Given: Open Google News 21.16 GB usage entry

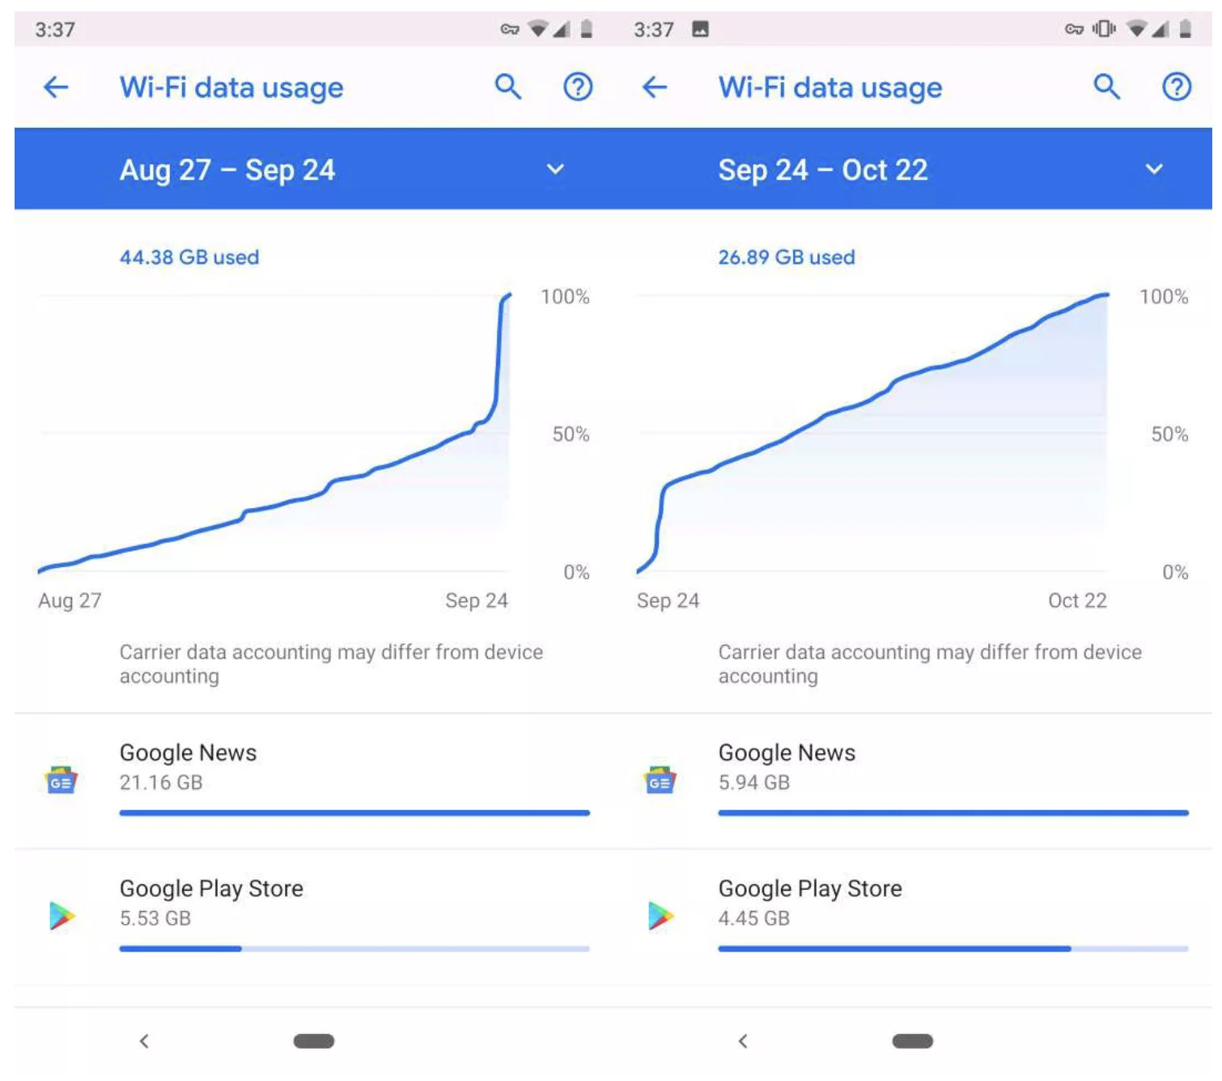Looking at the screenshot, I should click(314, 781).
